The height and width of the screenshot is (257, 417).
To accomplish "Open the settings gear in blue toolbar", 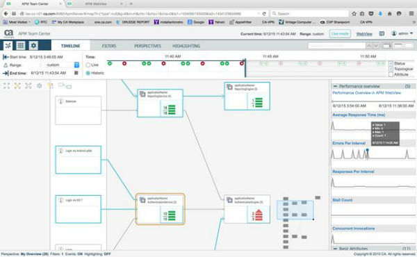I will point(33,45).
